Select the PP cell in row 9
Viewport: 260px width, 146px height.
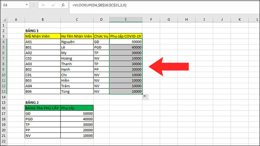click(x=101, y=69)
